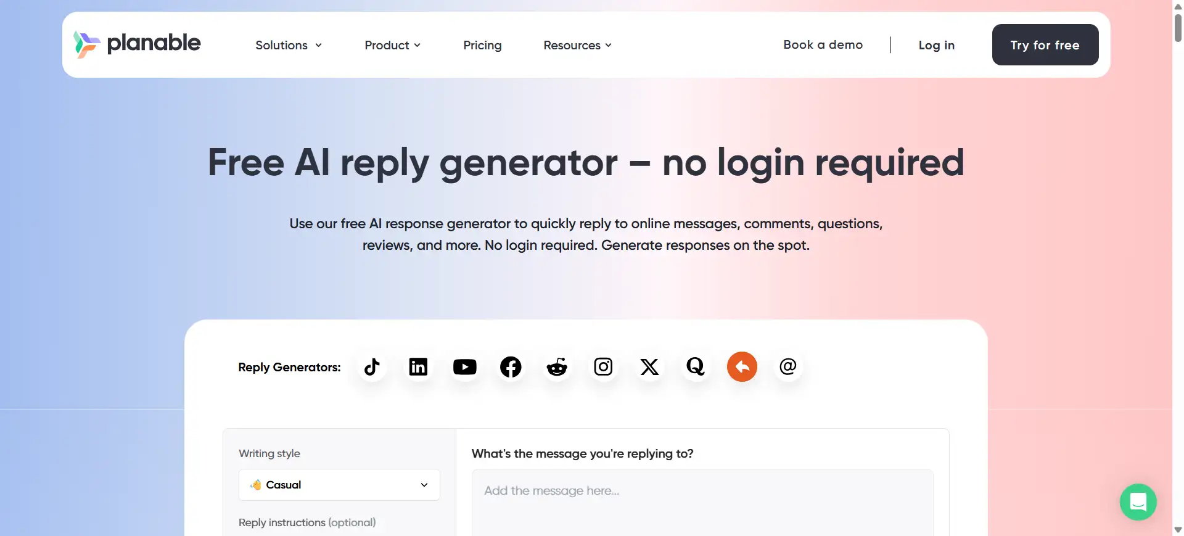
Task: Focus the 'Add the message here...' text box
Action: tap(702, 502)
